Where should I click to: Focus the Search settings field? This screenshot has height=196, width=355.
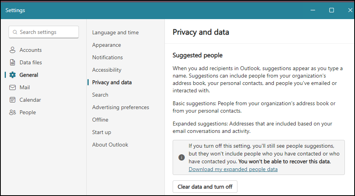(44, 32)
